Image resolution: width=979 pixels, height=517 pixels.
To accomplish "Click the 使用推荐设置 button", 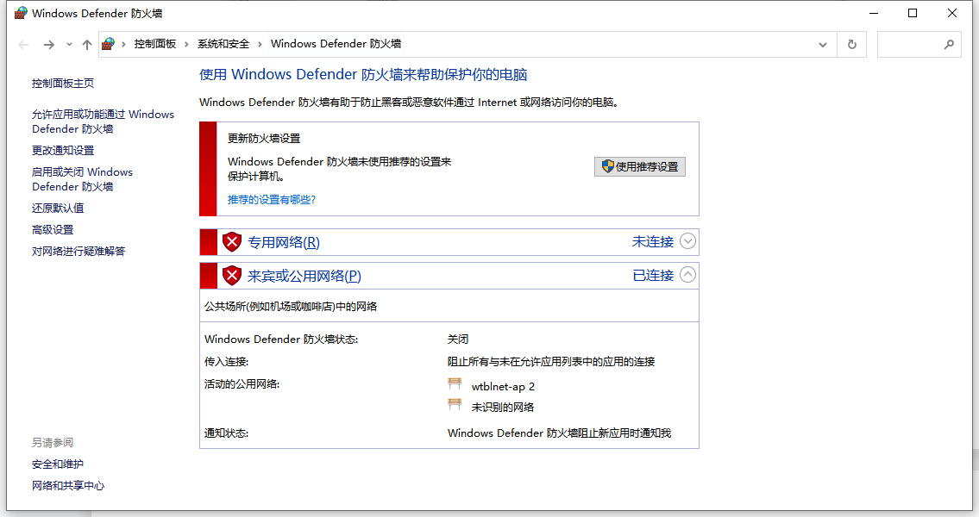I will point(640,166).
